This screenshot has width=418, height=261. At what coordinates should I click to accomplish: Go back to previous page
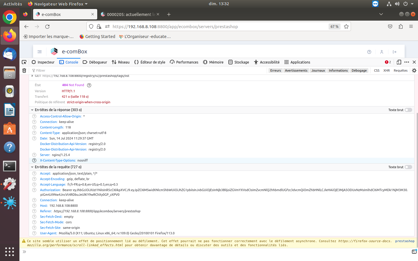[x=26, y=27]
